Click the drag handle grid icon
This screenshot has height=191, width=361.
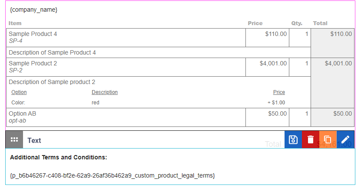coord(14,139)
